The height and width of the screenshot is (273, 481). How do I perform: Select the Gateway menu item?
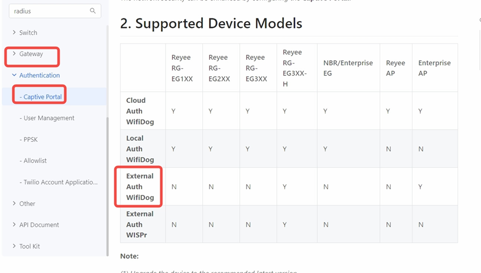pos(31,54)
